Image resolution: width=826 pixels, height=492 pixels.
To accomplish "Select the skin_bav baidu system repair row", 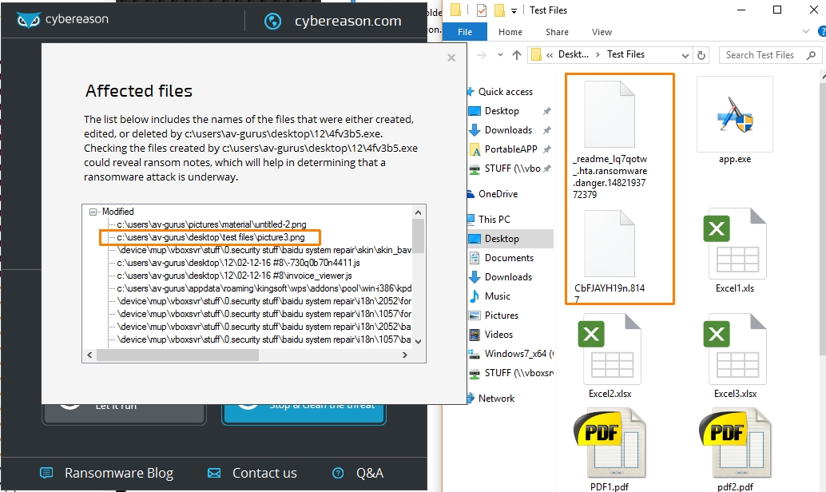I will click(x=264, y=250).
